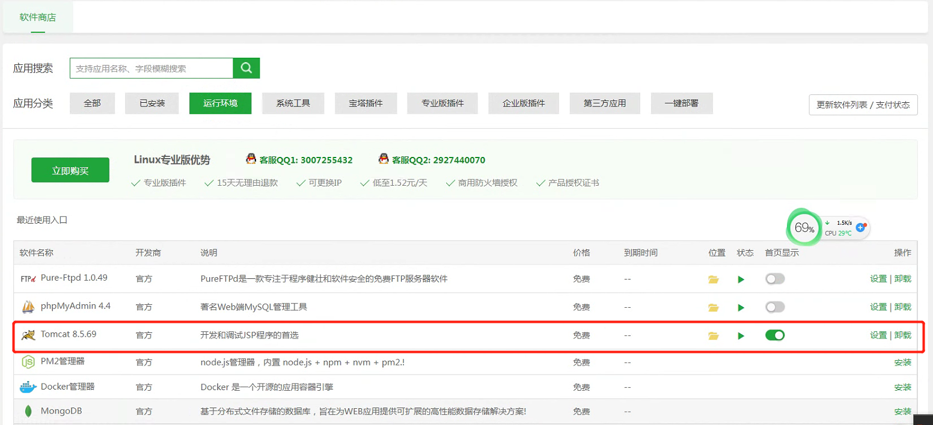Select the 宝塔插件 category
Viewport: 933px width, 425px height.
tap(366, 103)
